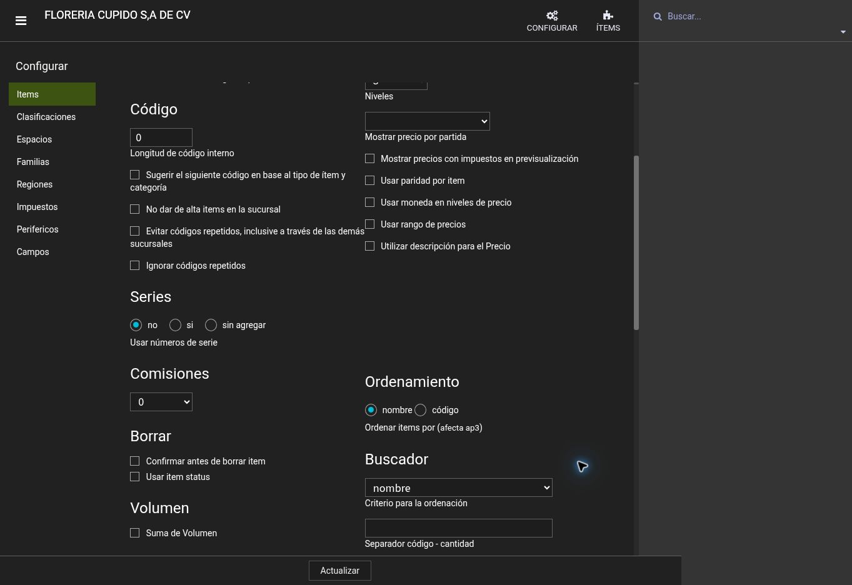Select the 'sin agregar' series radio button

click(211, 325)
